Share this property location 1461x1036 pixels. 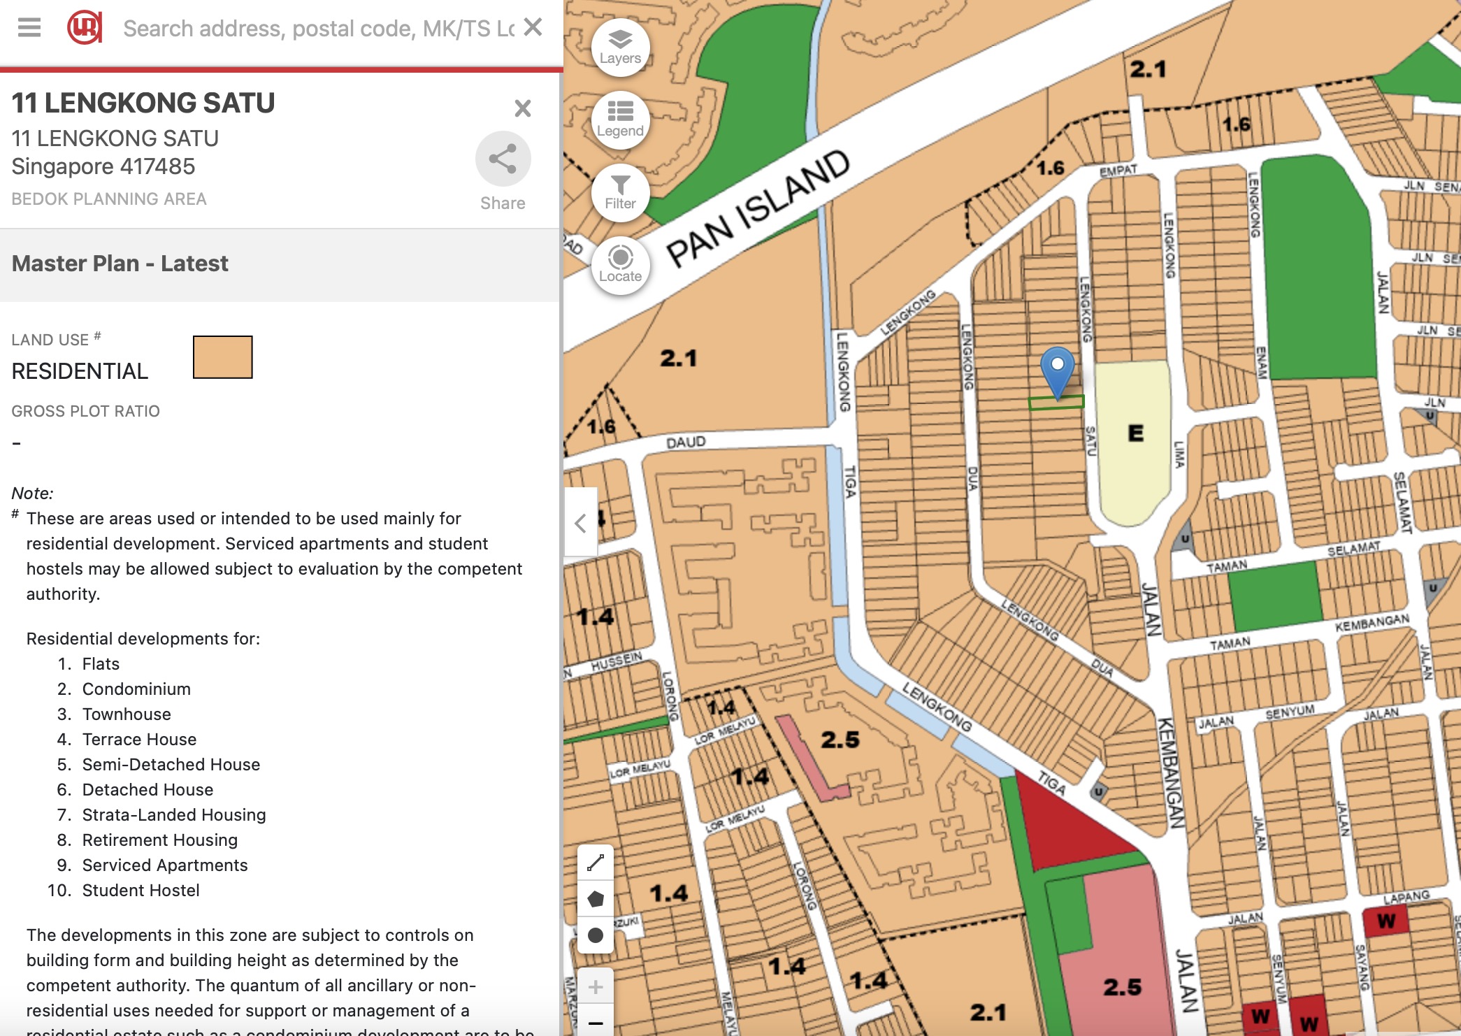point(503,159)
